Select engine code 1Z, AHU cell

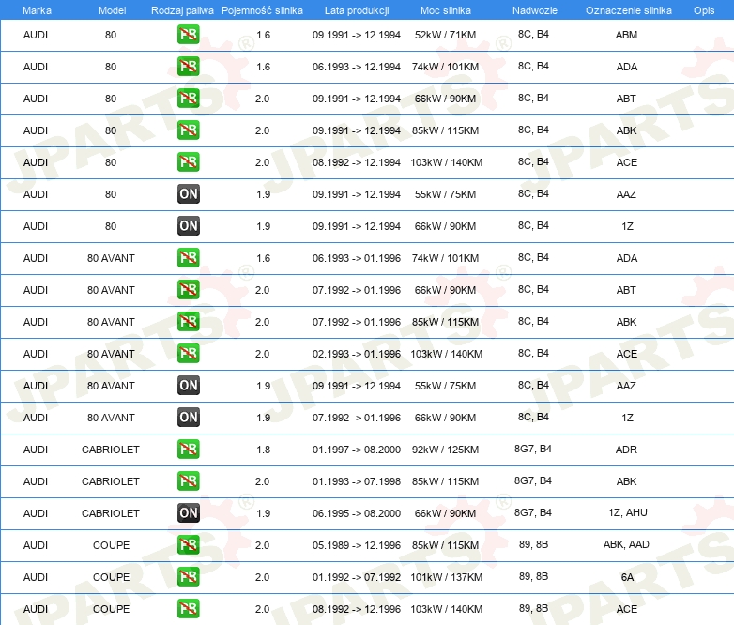pyautogui.click(x=628, y=512)
